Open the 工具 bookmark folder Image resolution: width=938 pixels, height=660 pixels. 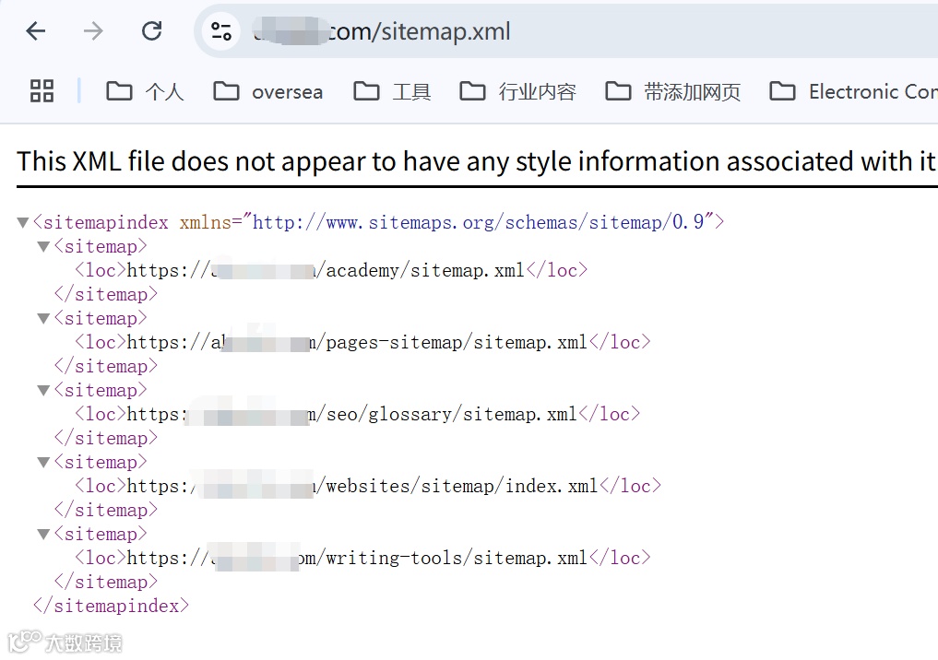pyautogui.click(x=392, y=91)
